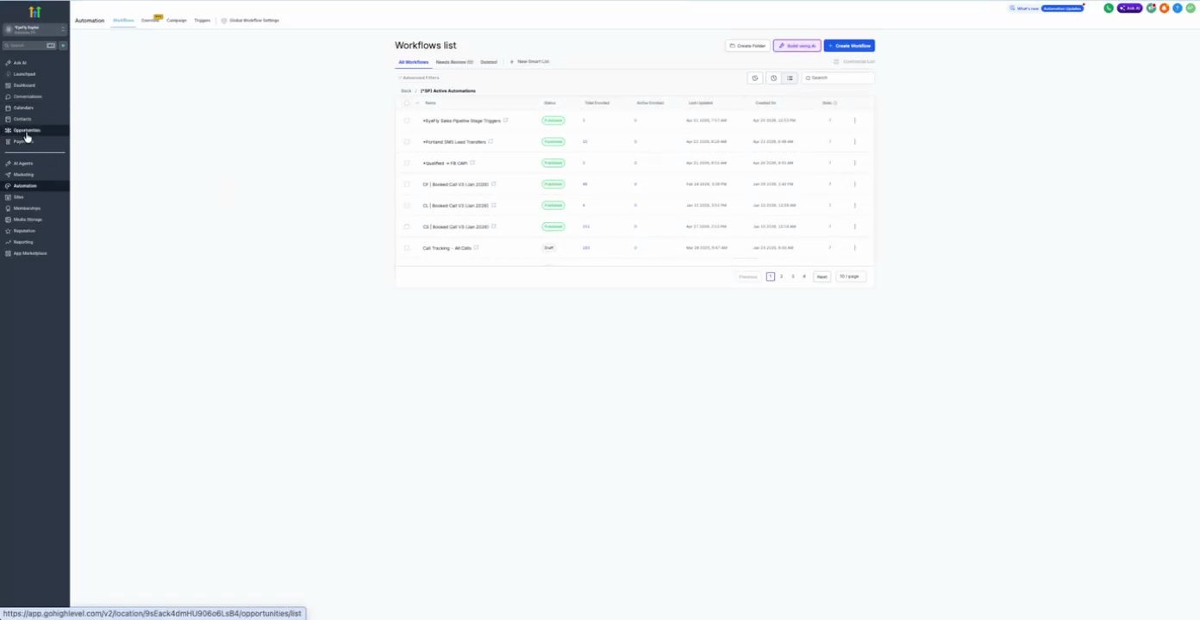Open actions menu for Call Tracking - All Calls

(855, 248)
